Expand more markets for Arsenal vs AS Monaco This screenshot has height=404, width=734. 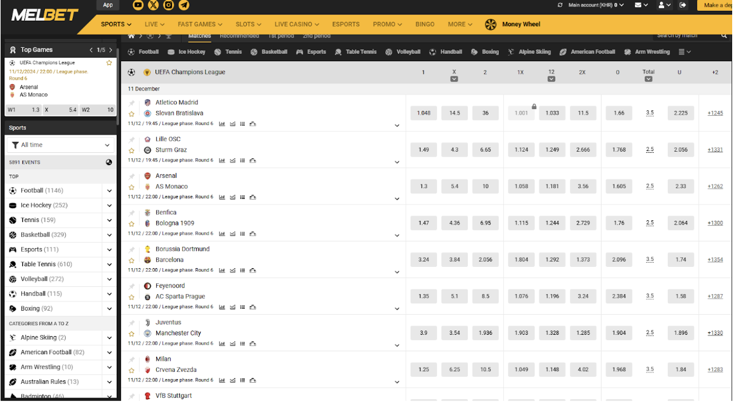coord(397,199)
